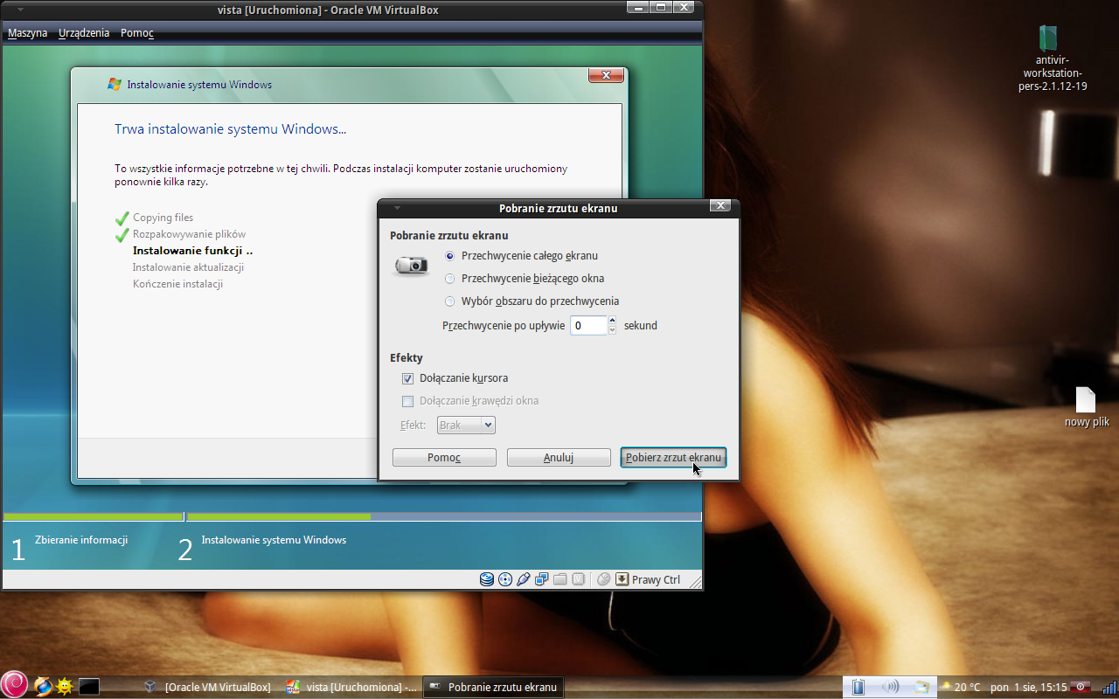Click the keyboard capture arrow icon beside Prawy Ctrl
Screen dimensions: 1119x699
coord(622,579)
